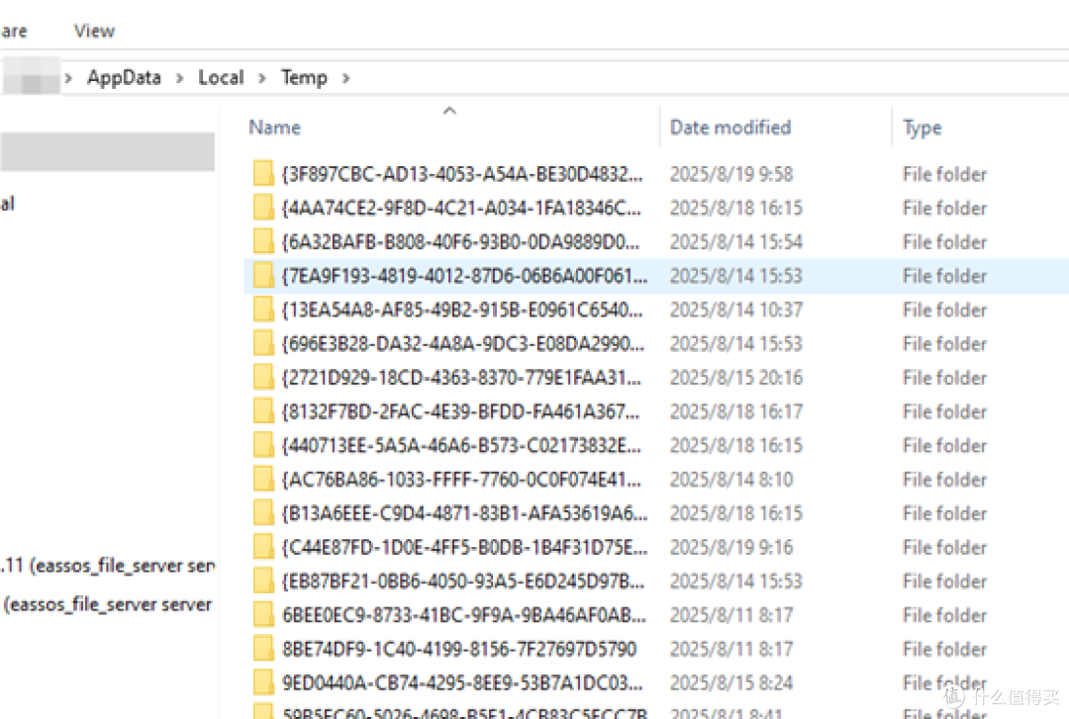The image size is (1069, 719).
Task: Expand the chevron after AppData breadcrumb
Action: (180, 78)
